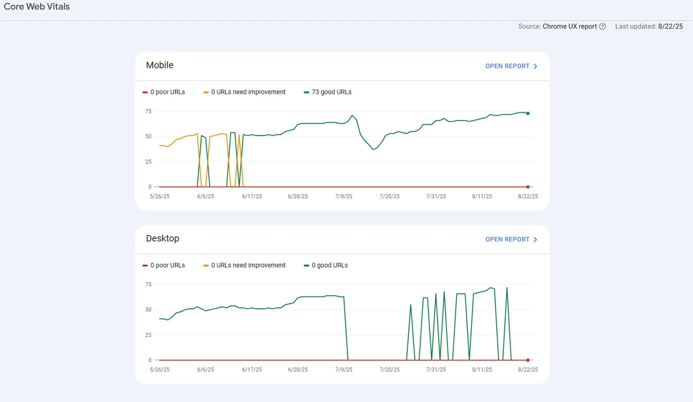Select the Mobile section header
693x402 pixels.
160,65
